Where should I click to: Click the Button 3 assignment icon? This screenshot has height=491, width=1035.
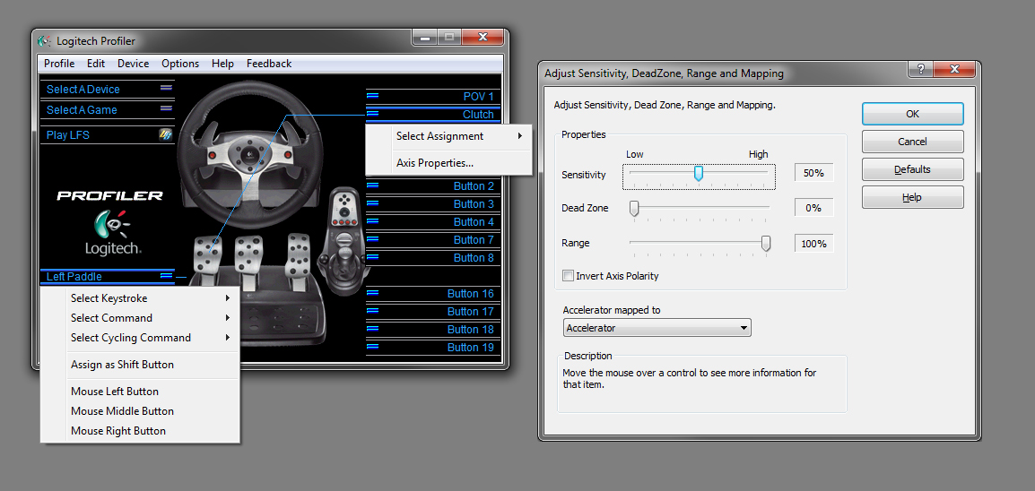(373, 203)
